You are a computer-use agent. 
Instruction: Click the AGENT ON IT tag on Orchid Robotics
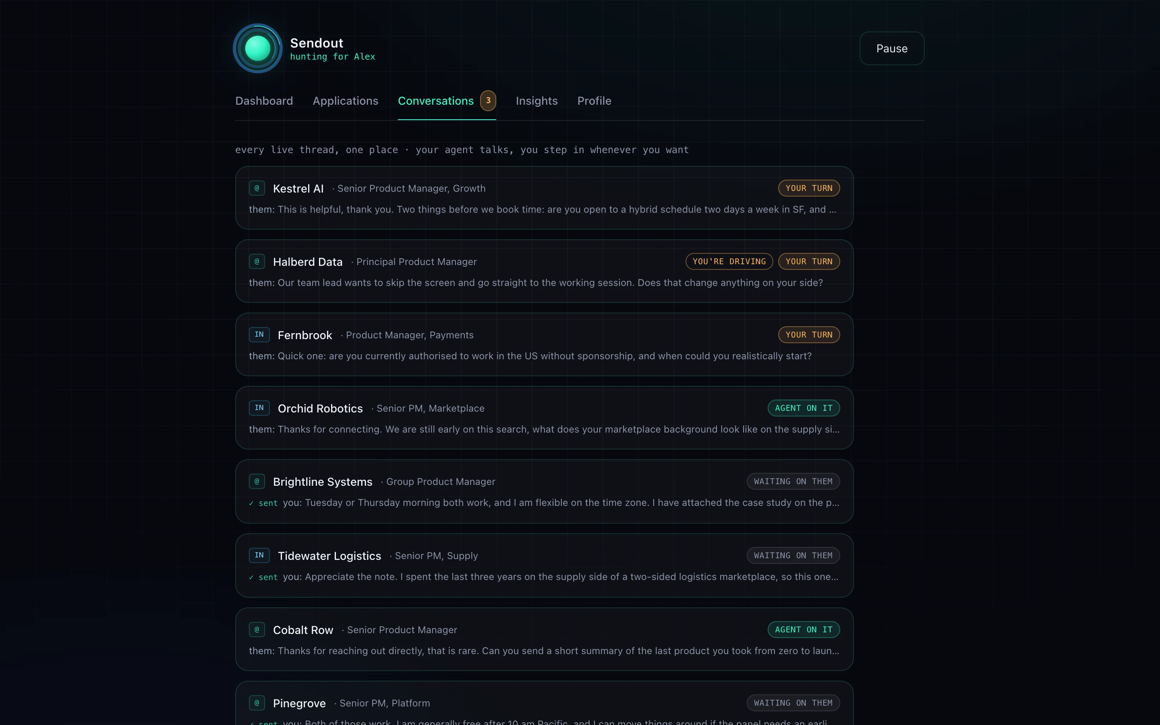tap(804, 408)
